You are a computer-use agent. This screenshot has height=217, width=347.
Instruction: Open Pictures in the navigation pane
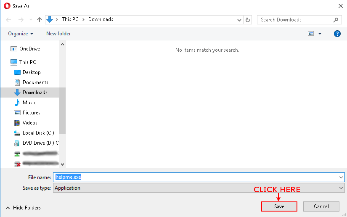coord(32,113)
